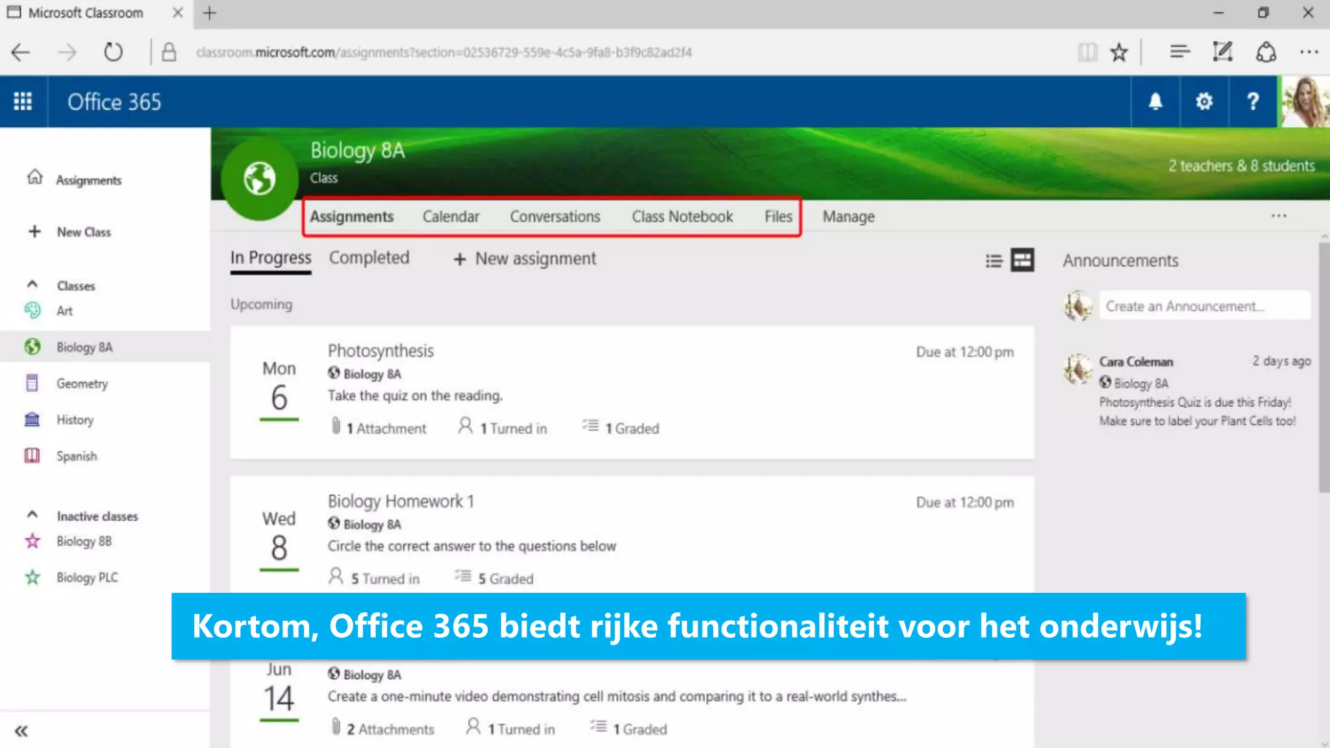The width and height of the screenshot is (1330, 748).
Task: Close the Microsoft Classroom tab
Action: coord(177,13)
